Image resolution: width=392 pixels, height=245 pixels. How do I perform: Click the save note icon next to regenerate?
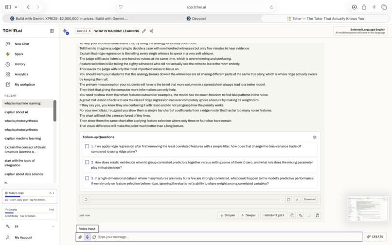(318, 215)
